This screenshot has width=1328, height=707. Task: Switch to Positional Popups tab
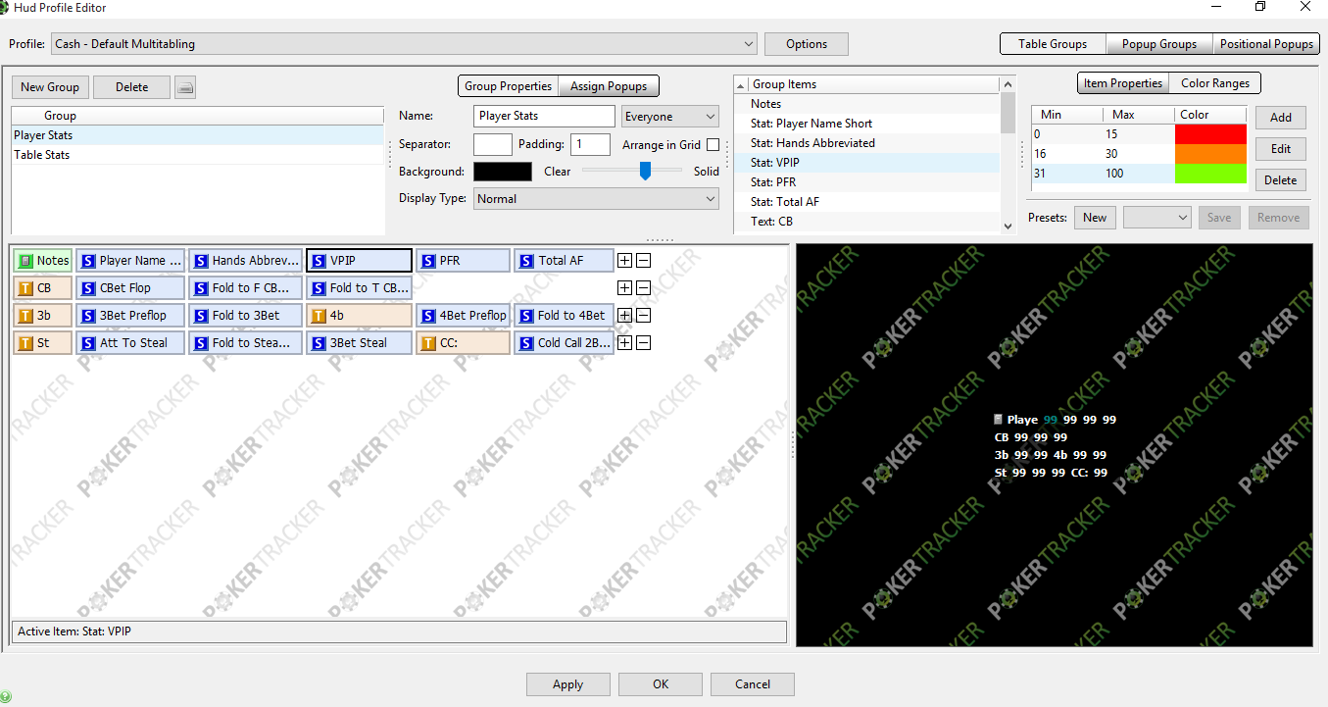pos(1266,44)
